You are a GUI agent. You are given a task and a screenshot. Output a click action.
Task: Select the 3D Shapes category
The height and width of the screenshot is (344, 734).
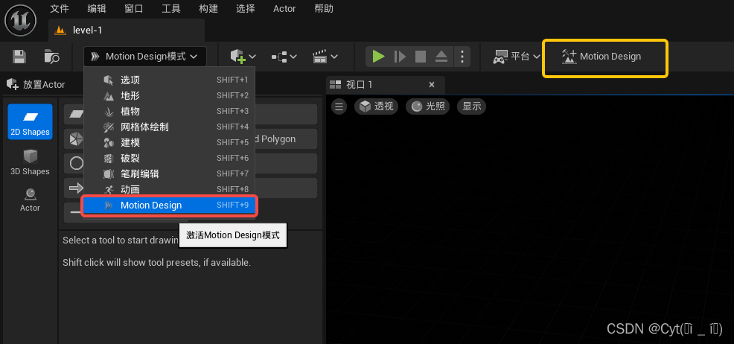(30, 162)
